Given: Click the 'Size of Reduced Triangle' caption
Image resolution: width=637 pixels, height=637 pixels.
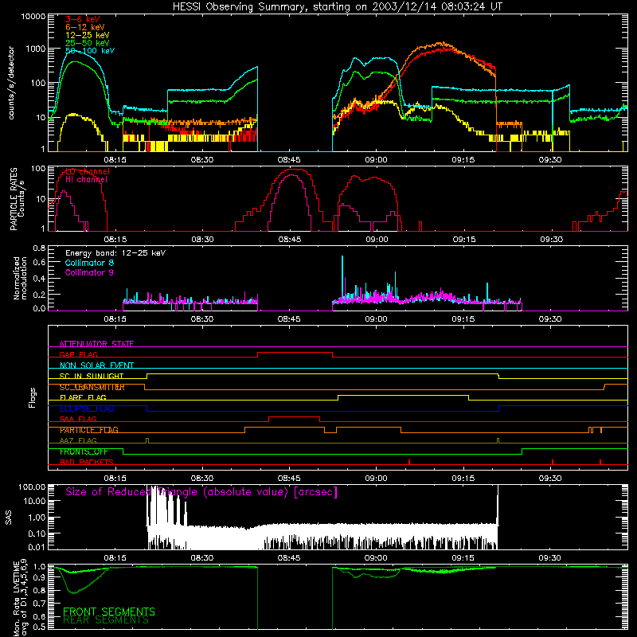Looking at the screenshot, I should (201, 492).
